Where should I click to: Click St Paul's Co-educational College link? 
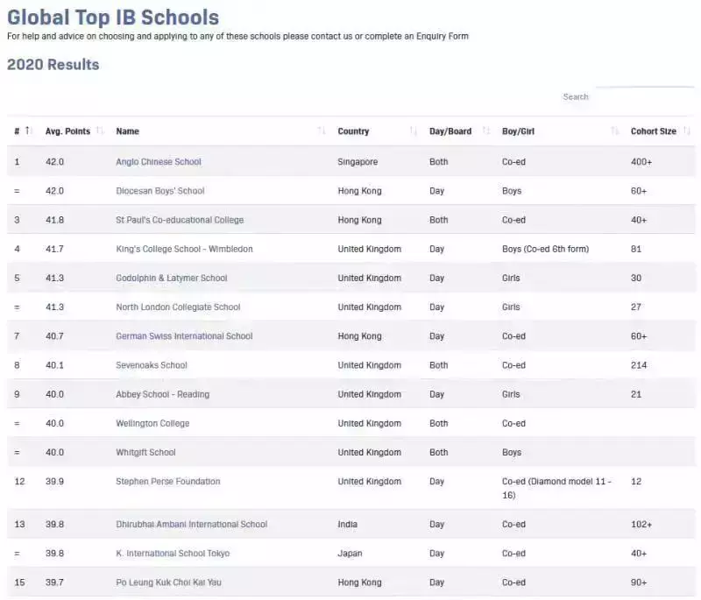180,220
